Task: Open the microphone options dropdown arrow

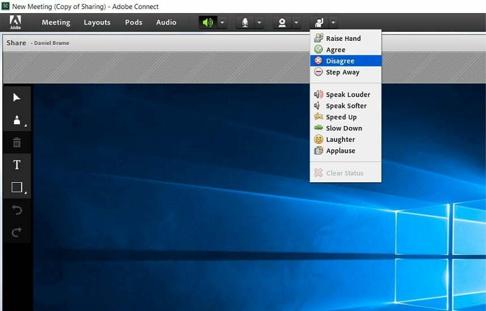Action: (259, 22)
